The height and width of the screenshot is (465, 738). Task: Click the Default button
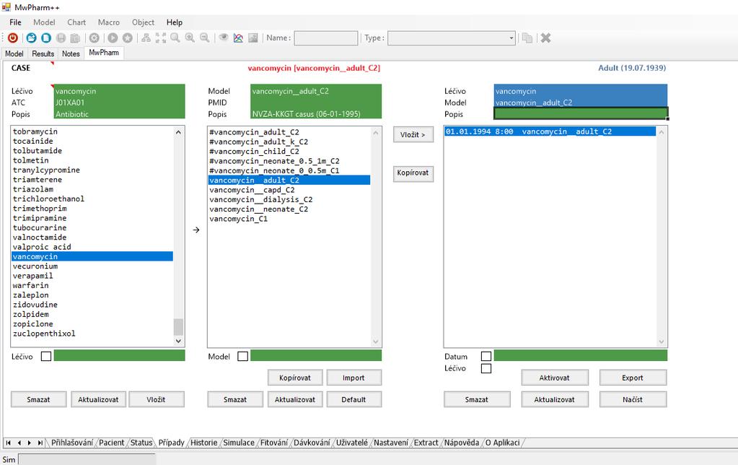353,399
